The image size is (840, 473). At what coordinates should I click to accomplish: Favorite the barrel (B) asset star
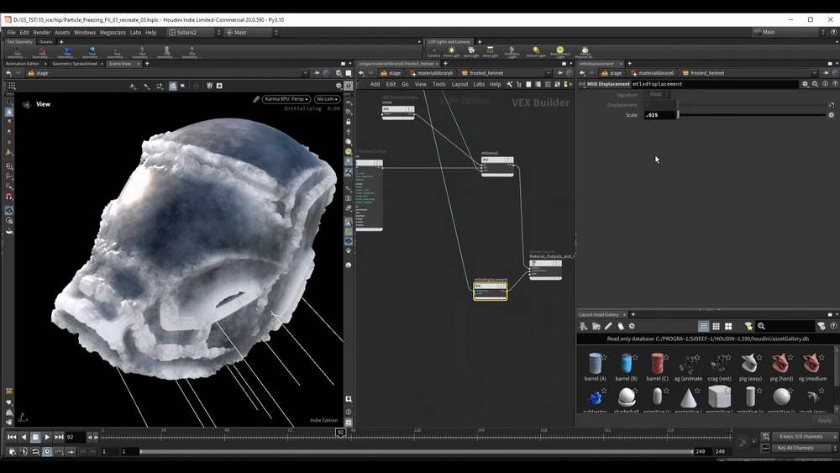635,357
